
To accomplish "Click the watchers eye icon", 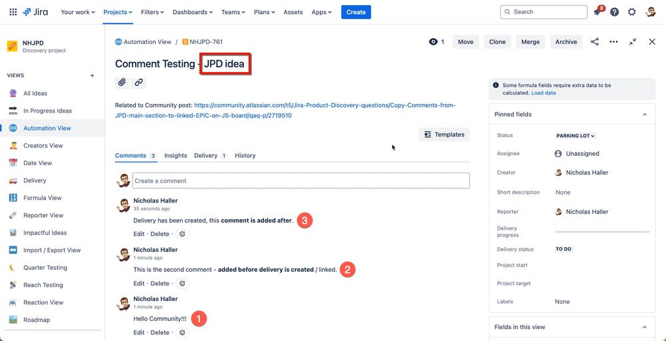I will pyautogui.click(x=433, y=41).
